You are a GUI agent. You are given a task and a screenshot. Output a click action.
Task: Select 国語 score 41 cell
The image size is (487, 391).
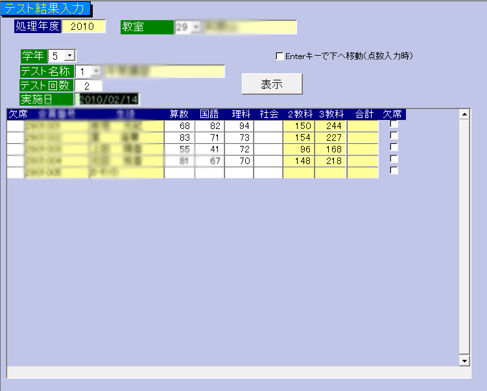[209, 149]
